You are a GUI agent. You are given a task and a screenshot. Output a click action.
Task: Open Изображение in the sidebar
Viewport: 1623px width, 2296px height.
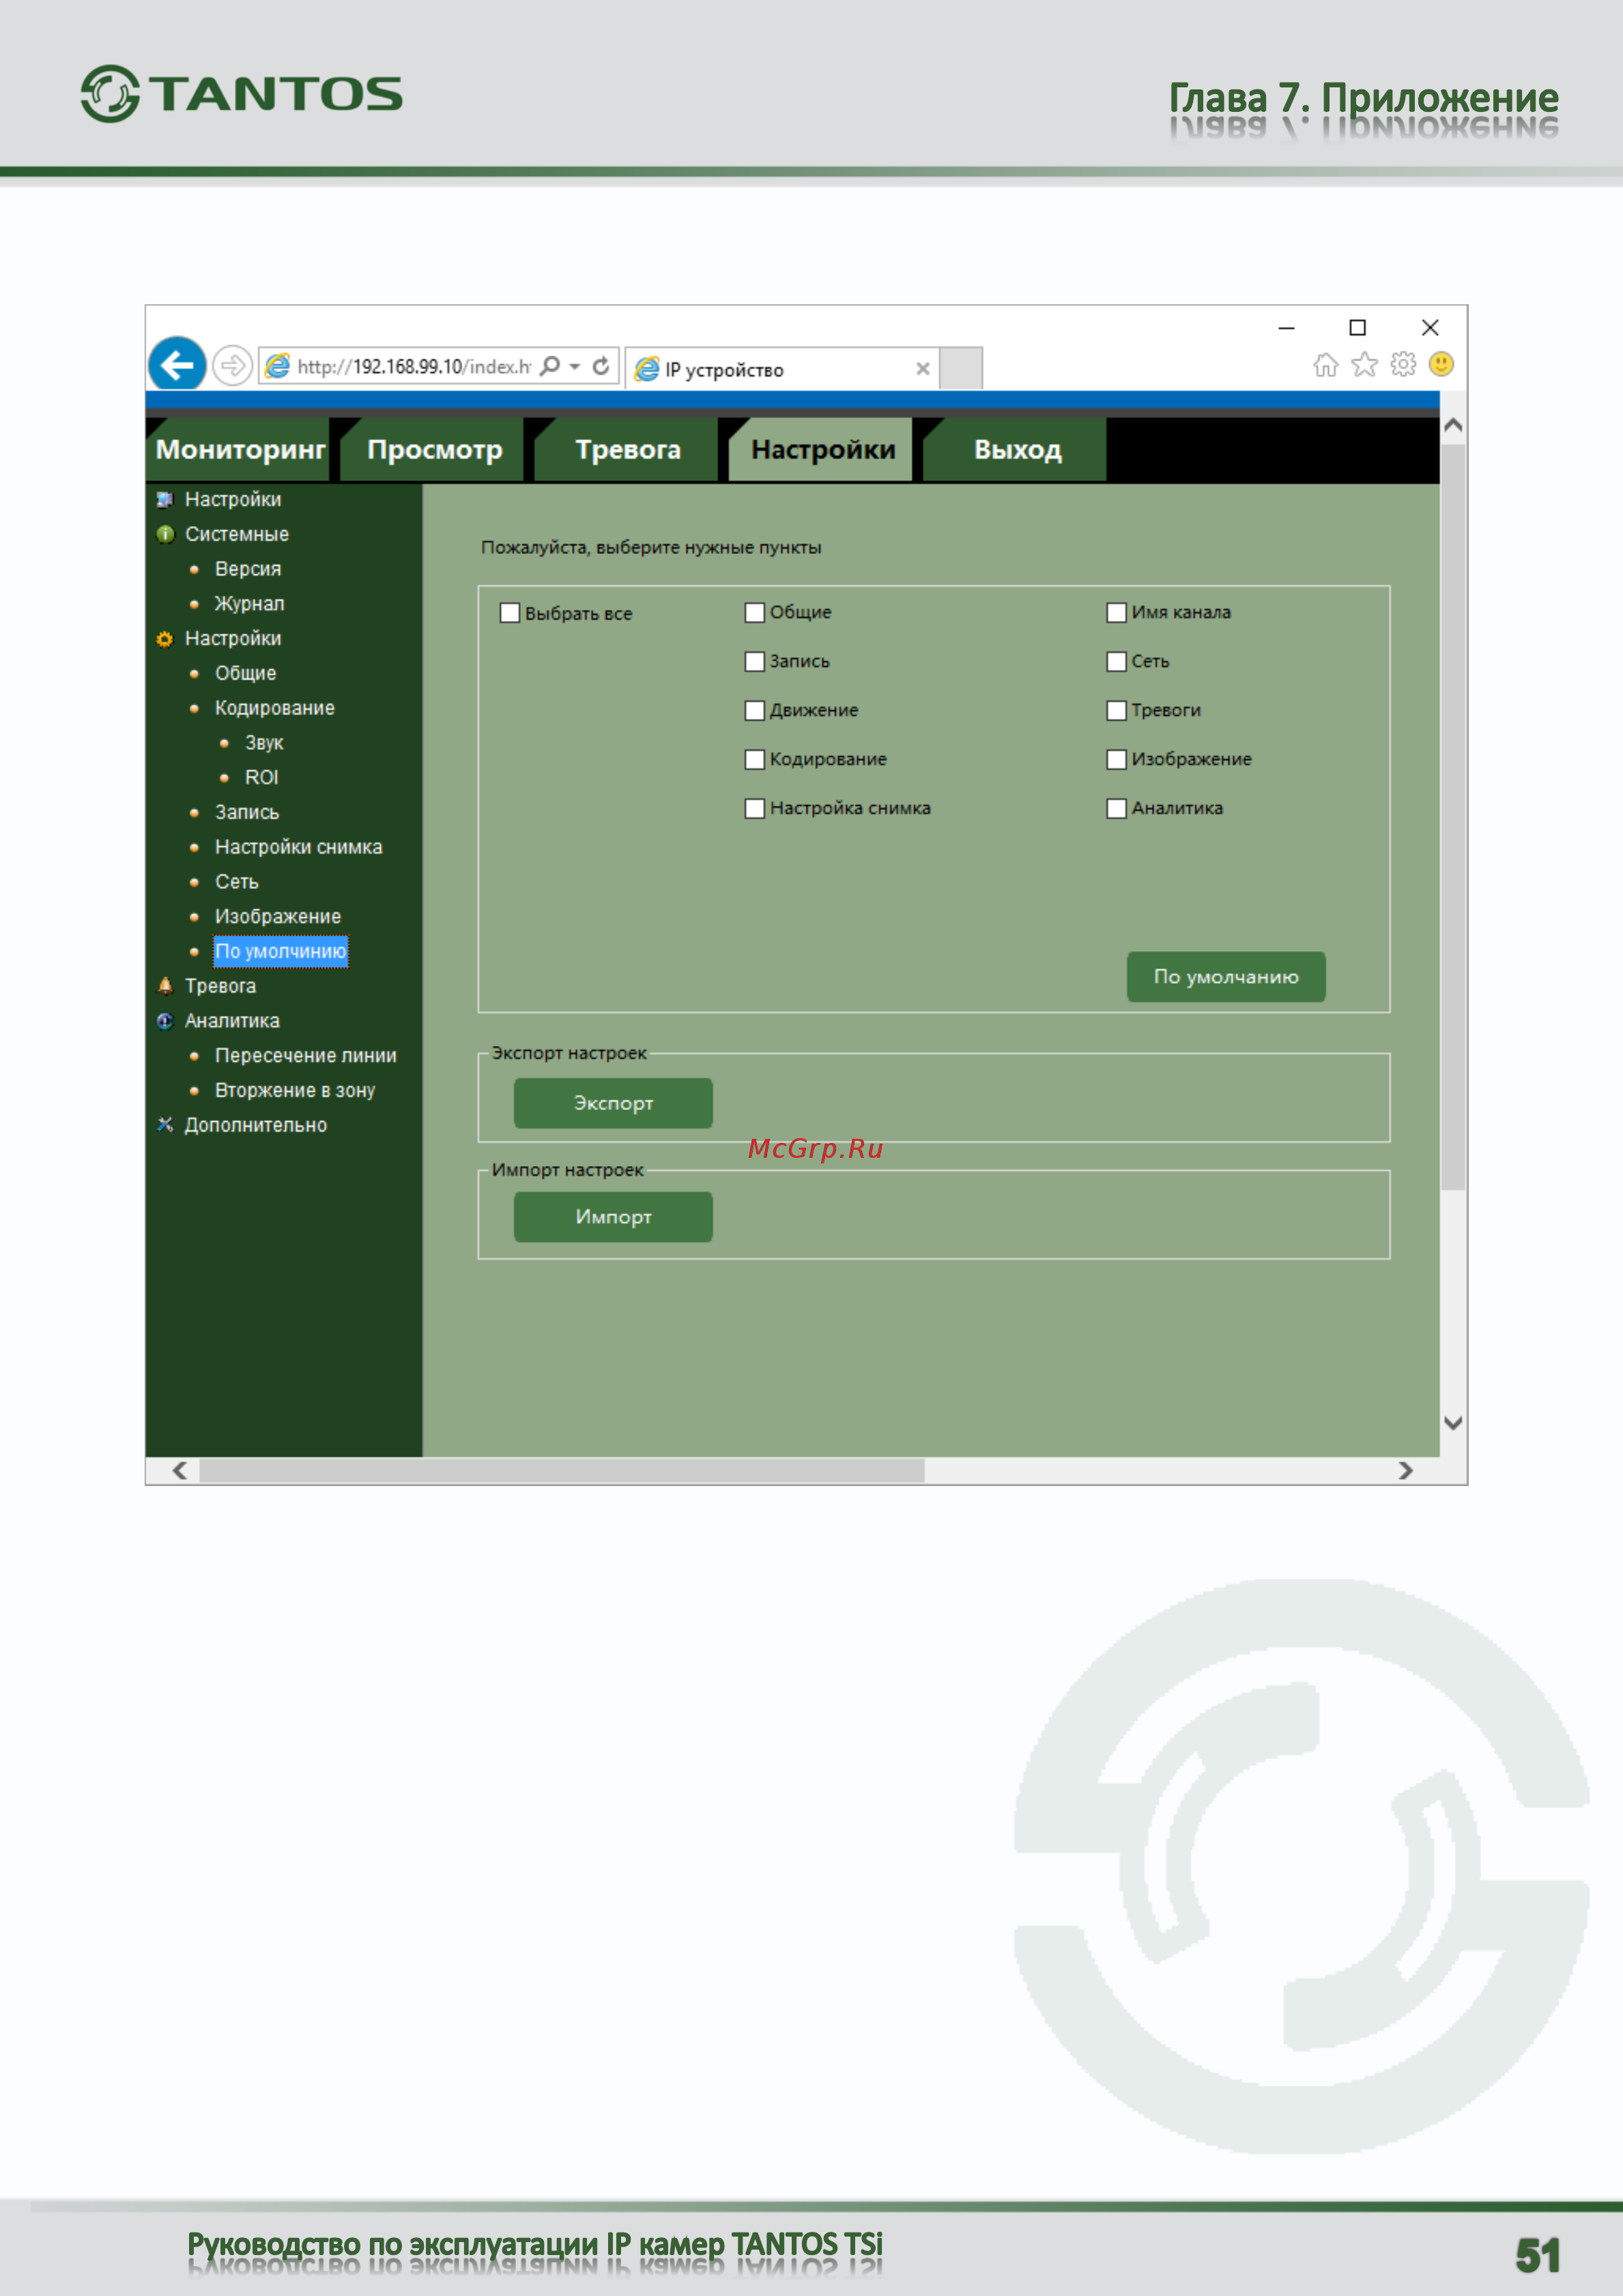277,917
